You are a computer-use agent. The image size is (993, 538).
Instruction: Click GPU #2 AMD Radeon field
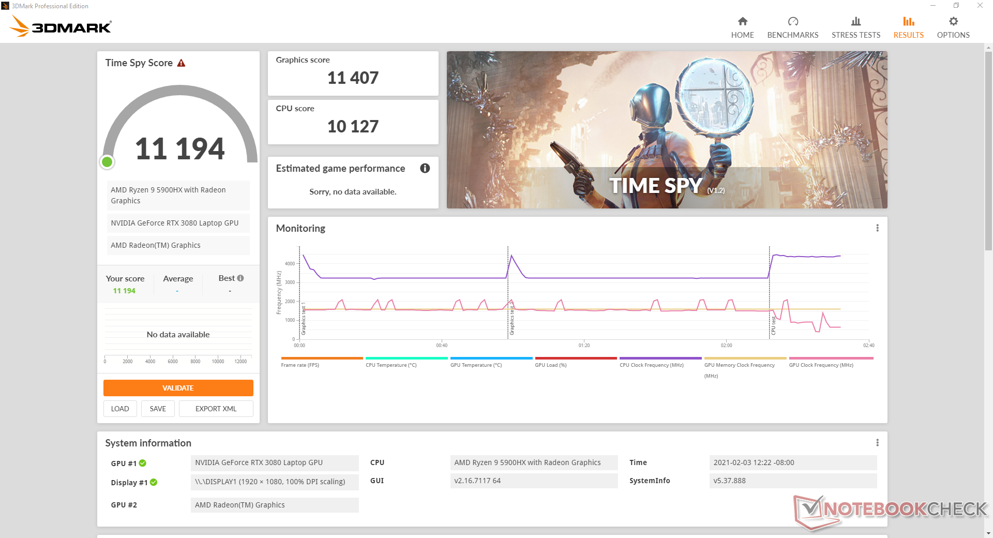click(275, 505)
